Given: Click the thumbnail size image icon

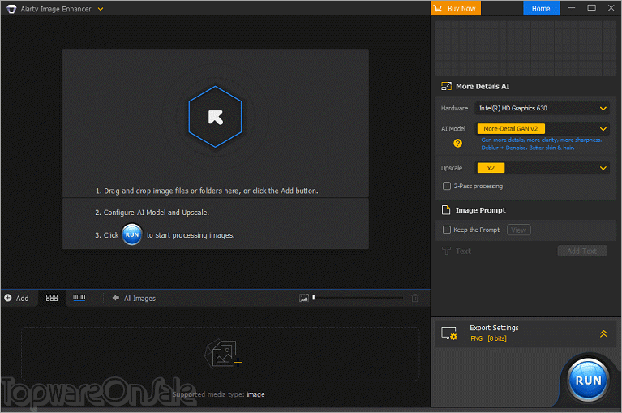Looking at the screenshot, I should pos(304,298).
